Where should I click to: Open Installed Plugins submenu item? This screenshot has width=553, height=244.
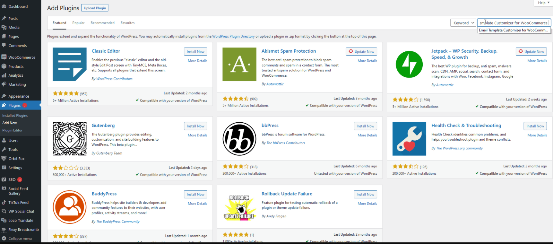(x=15, y=116)
